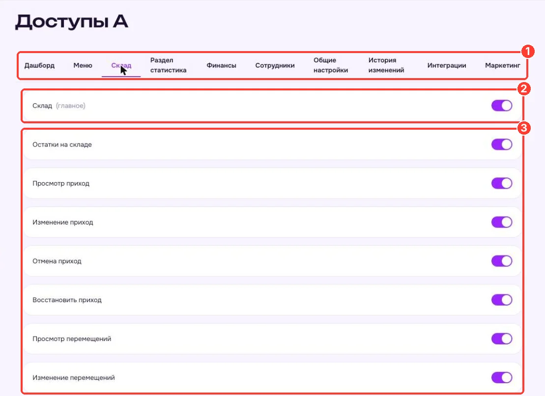
Task: Open the Раздел статистика tab
Action: tap(168, 65)
